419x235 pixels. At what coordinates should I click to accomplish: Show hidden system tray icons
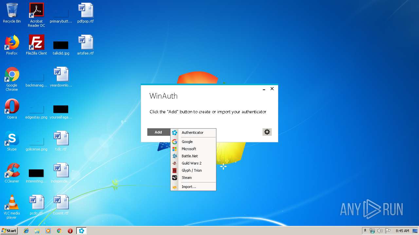(365, 231)
